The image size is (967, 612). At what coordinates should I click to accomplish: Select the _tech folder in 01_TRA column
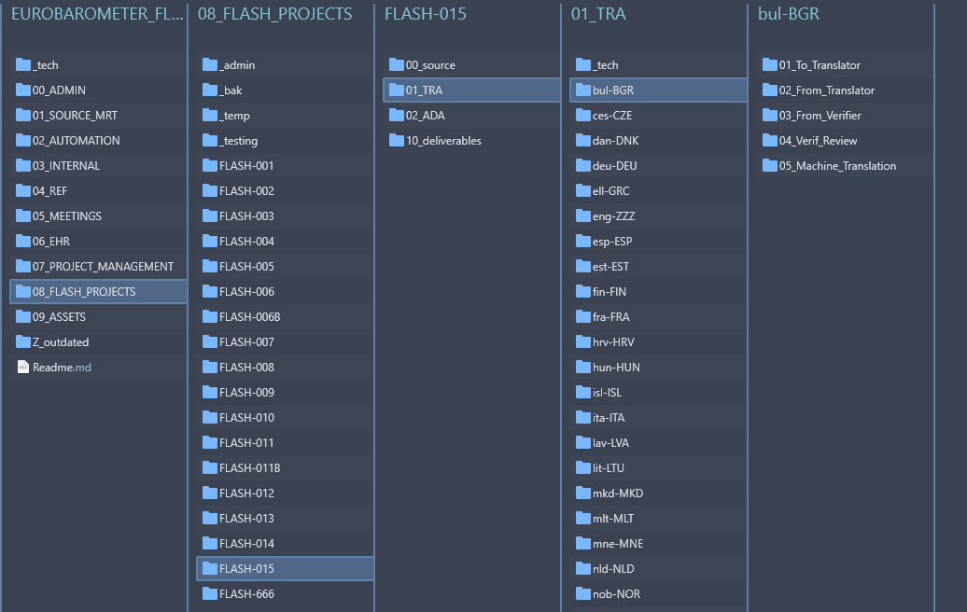[659, 64]
